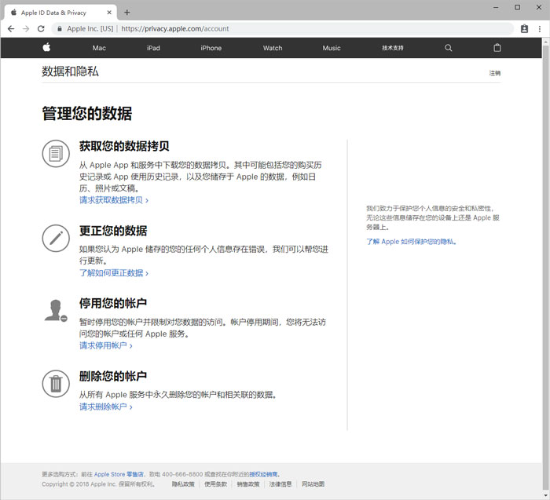
Task: Click the 更正您的数据 heading
Action: pyautogui.click(x=113, y=231)
